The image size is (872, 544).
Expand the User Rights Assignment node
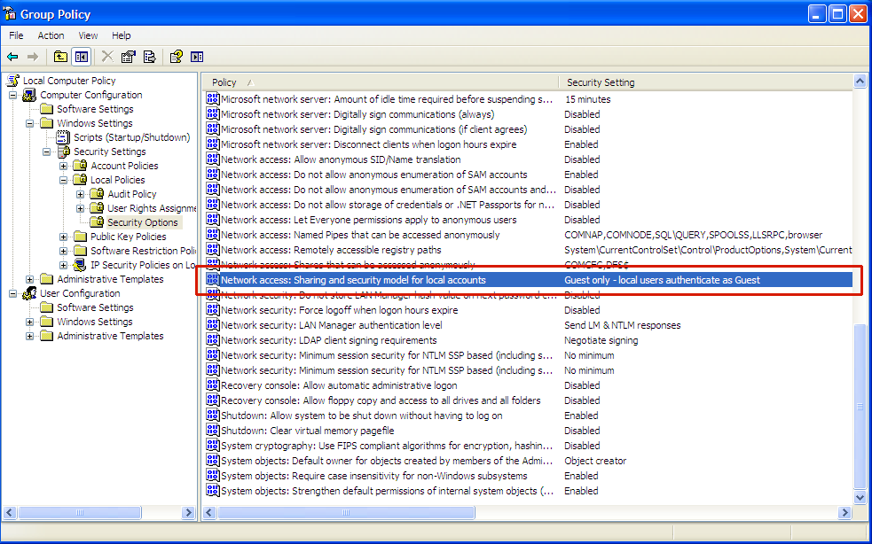click(81, 208)
